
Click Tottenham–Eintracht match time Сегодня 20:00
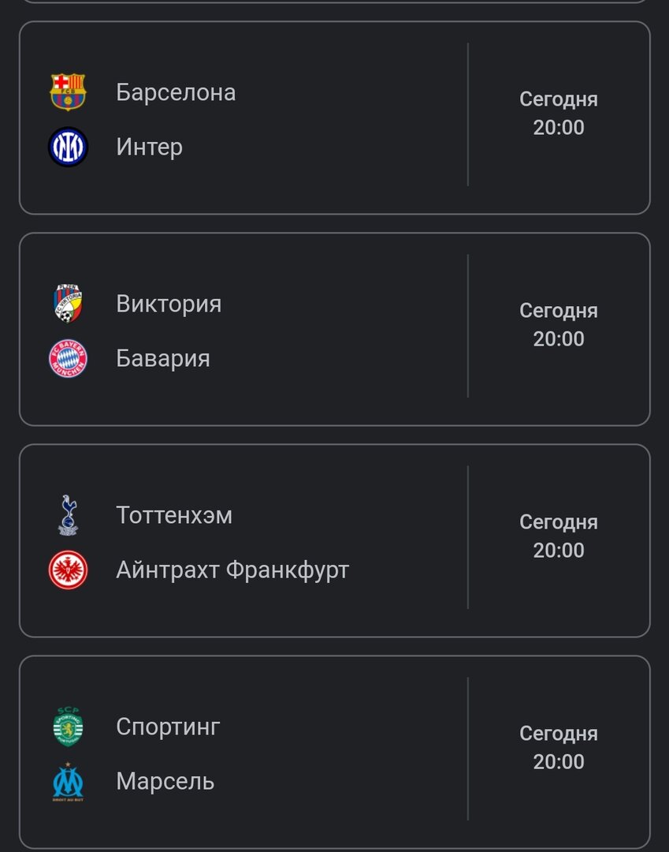[559, 536]
